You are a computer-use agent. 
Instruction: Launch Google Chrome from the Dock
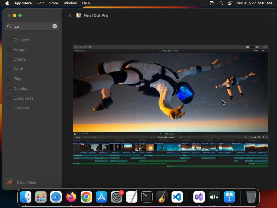86,197
